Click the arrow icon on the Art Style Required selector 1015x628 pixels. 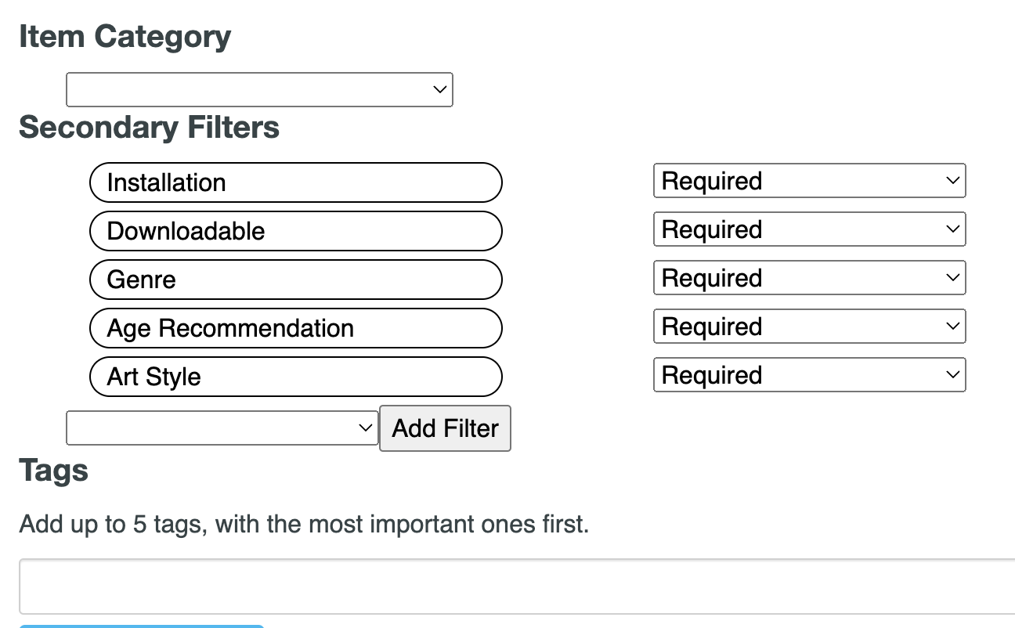952,374
